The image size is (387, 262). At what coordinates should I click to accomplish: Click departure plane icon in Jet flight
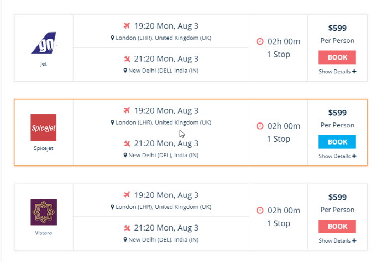[128, 25]
